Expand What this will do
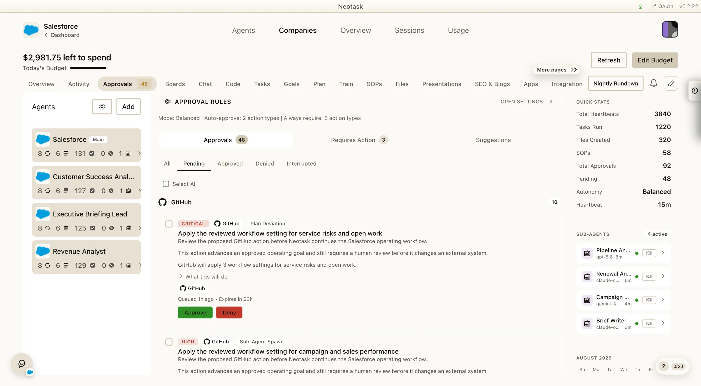This screenshot has height=386, width=701. 203,277
